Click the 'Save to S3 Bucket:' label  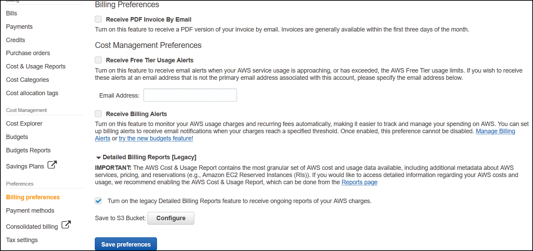tap(120, 218)
